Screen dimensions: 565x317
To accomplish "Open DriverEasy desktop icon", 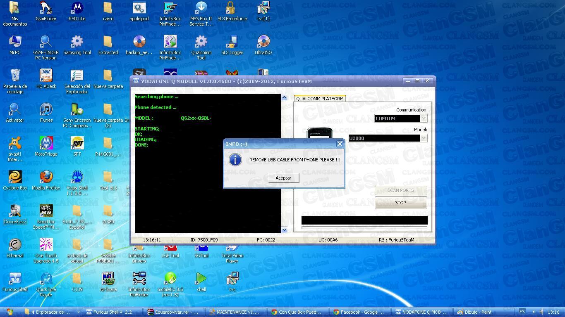I will pos(15,215).
